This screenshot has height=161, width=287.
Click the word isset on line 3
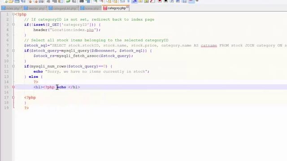pyautogui.click(x=39, y=25)
